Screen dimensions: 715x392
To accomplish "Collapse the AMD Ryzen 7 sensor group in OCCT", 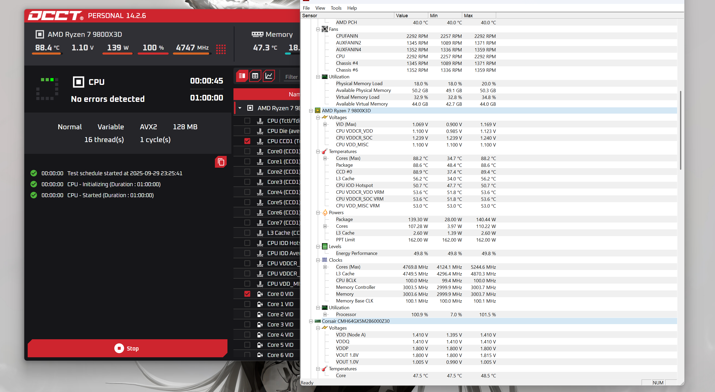I will tap(240, 108).
